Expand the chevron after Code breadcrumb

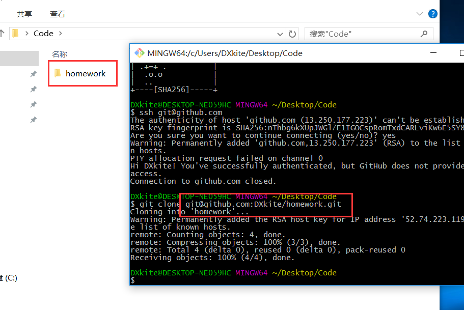(61, 34)
